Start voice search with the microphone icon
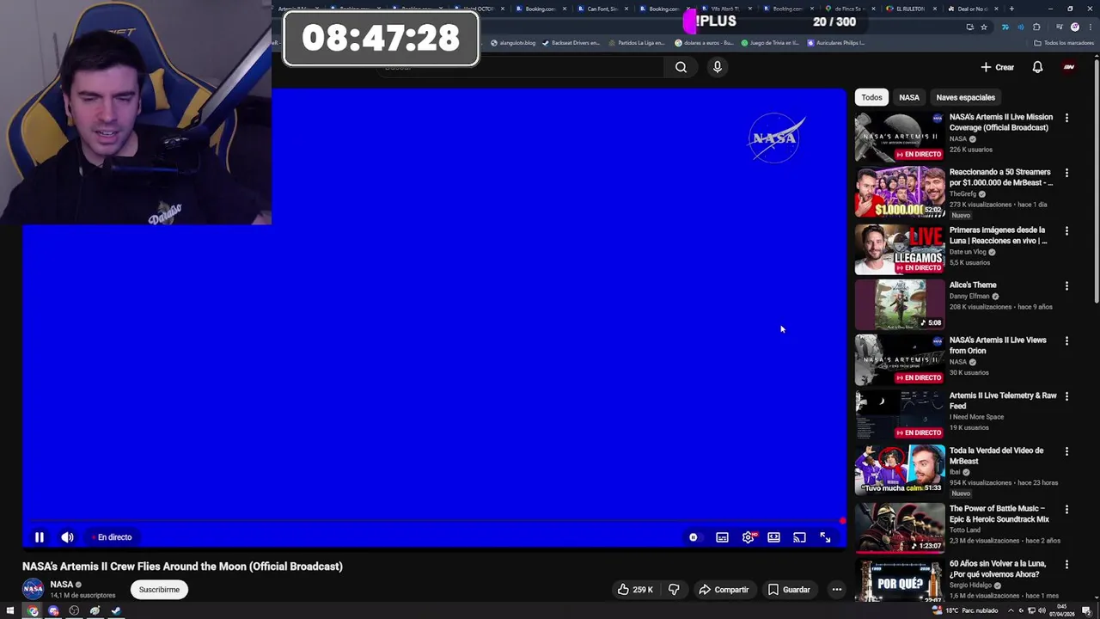Image resolution: width=1100 pixels, height=619 pixels. [x=717, y=67]
